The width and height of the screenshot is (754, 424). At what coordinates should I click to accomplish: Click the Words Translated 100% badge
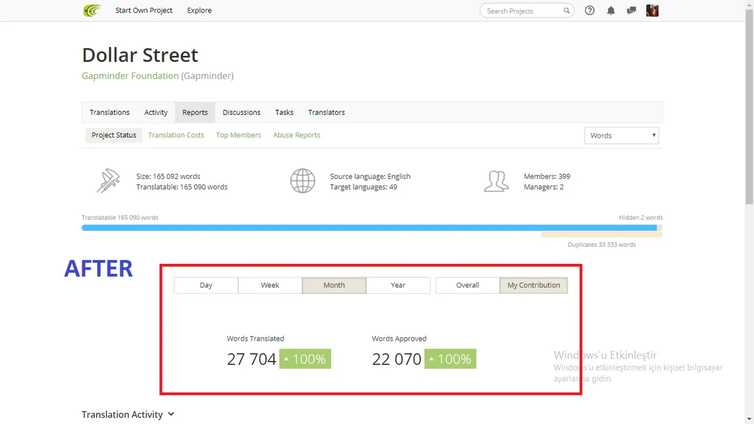(305, 359)
